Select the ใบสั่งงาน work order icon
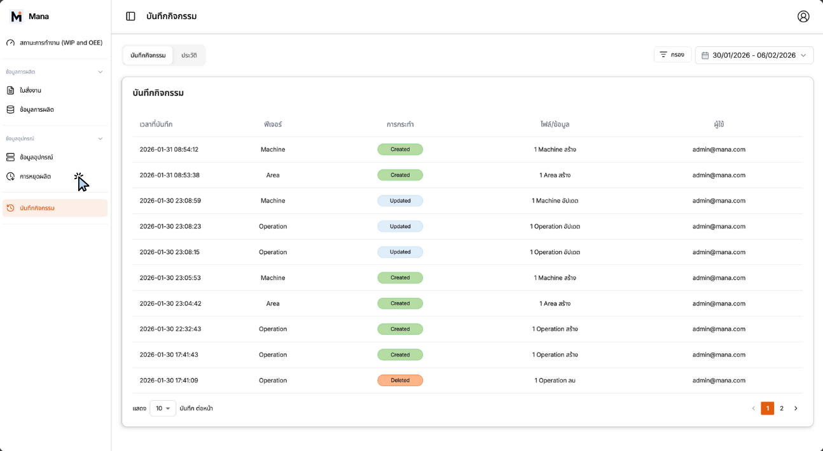The image size is (823, 451). (10, 90)
